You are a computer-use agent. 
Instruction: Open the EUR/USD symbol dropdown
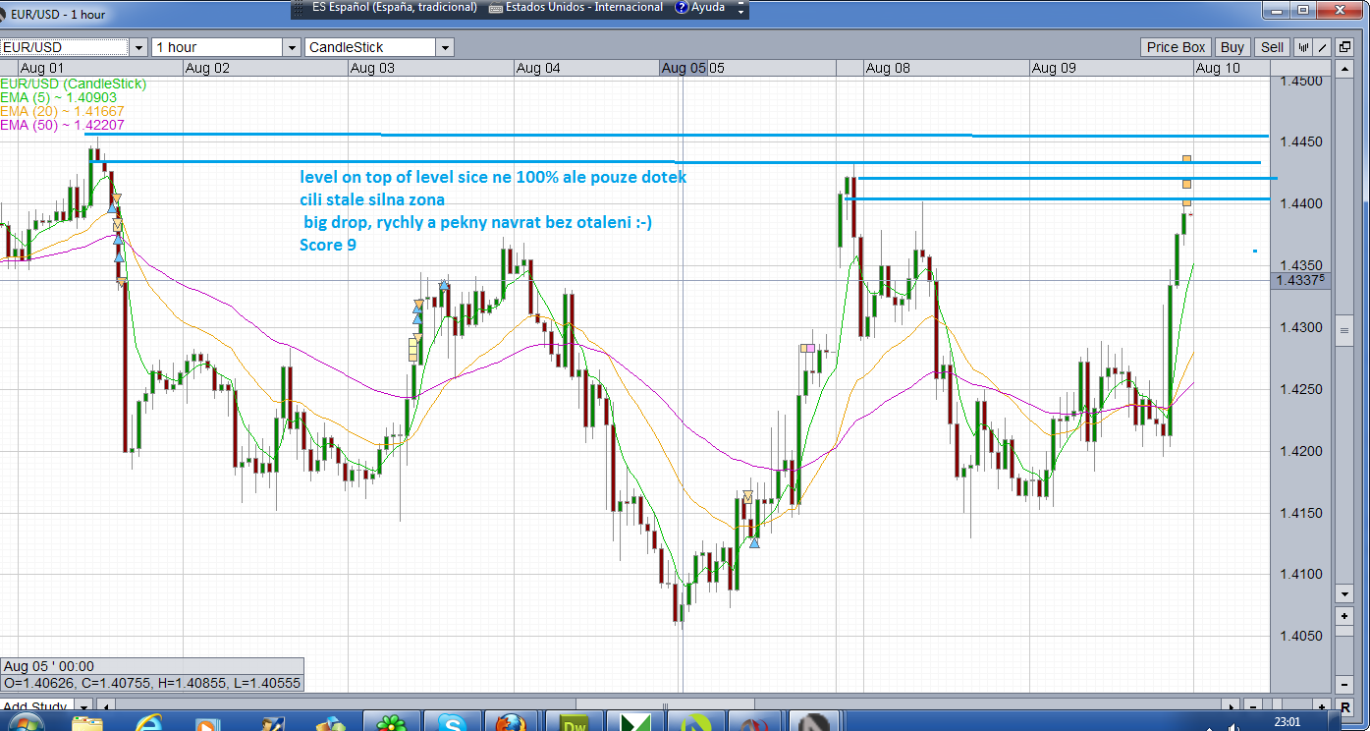[x=138, y=47]
